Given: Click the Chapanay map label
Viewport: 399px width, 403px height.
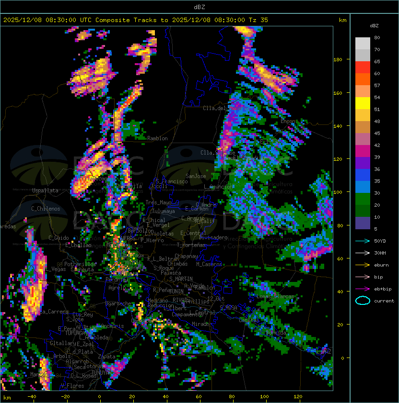Looking at the screenshot, I should tap(186, 256).
